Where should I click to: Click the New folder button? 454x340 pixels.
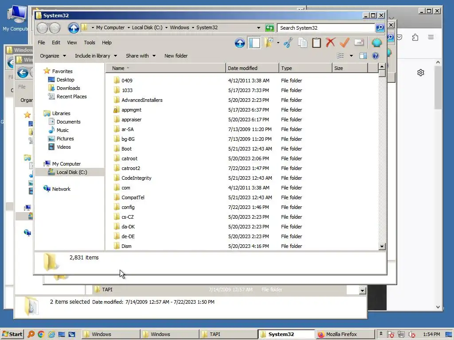coord(176,56)
